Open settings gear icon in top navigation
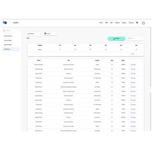The width and height of the screenshot is (152, 150). click(137, 23)
